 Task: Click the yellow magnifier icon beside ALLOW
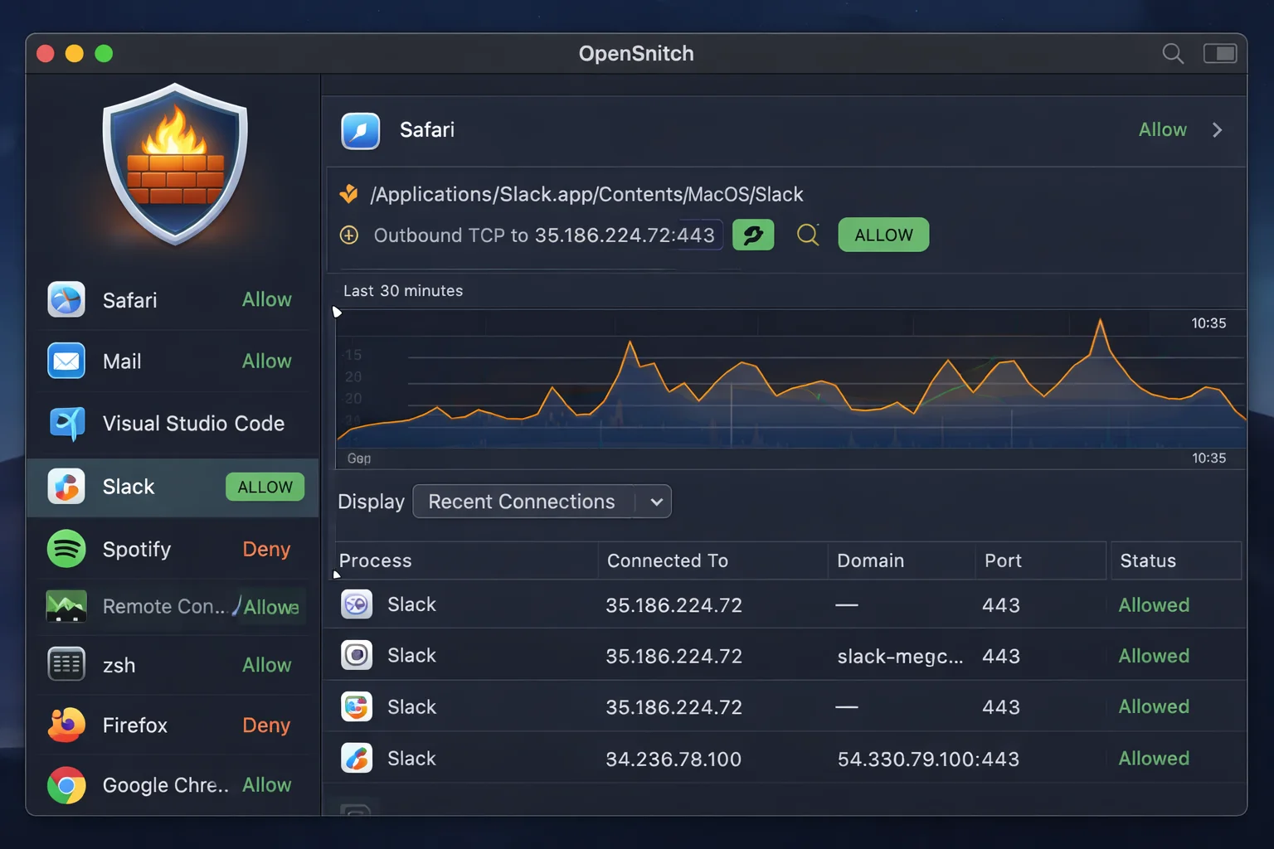coord(808,235)
